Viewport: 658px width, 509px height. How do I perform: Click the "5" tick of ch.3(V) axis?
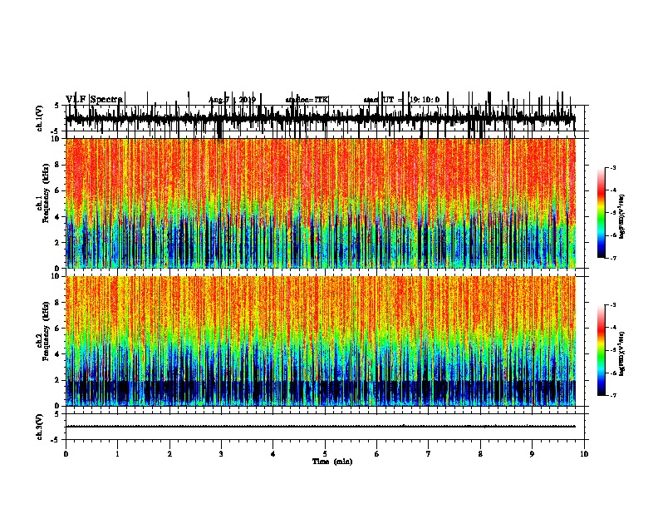tap(58, 414)
